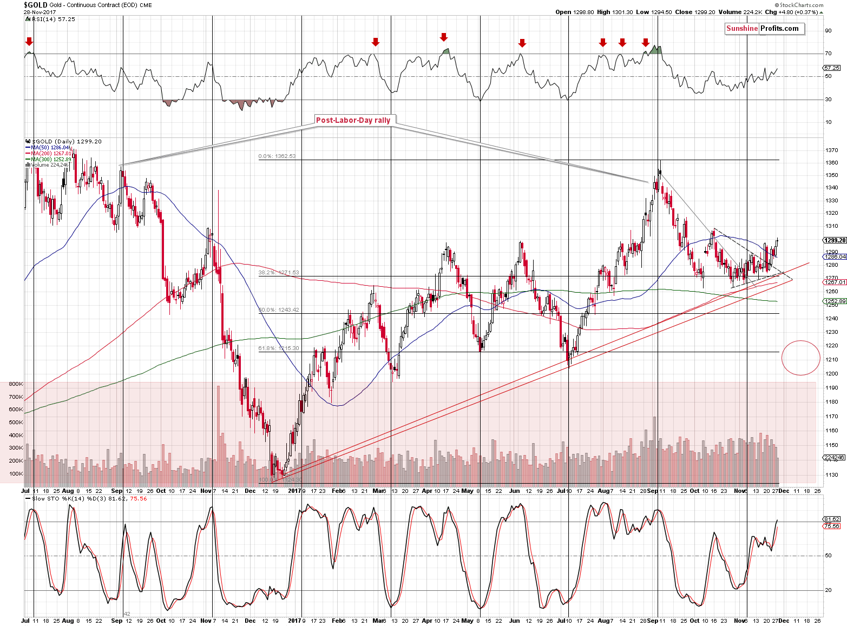The height and width of the screenshot is (626, 847).
Task: Click the 224246 volume tag on right
Action: tap(834, 457)
